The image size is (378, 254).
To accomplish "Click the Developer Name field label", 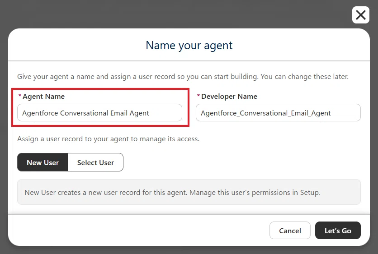I will pyautogui.click(x=229, y=97).
